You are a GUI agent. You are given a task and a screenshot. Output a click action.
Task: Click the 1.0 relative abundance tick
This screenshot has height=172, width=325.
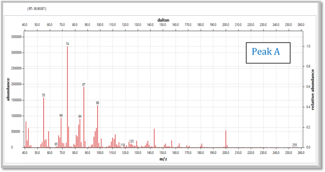point(308,46)
